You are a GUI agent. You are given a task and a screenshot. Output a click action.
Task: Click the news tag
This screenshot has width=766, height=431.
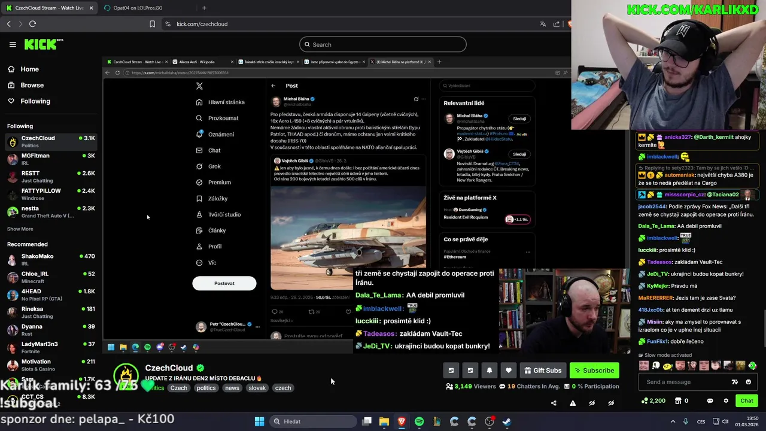[x=232, y=388]
